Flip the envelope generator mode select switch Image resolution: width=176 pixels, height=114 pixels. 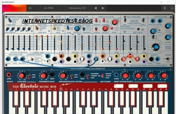(x=36, y=28)
